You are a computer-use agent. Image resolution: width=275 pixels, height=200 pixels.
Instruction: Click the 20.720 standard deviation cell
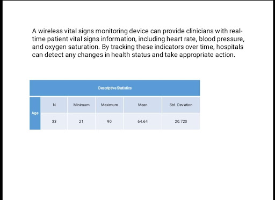[x=181, y=121]
